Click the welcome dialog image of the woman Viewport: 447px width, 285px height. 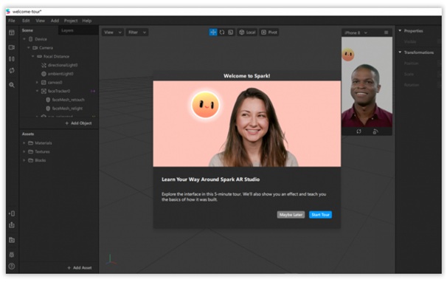point(247,124)
